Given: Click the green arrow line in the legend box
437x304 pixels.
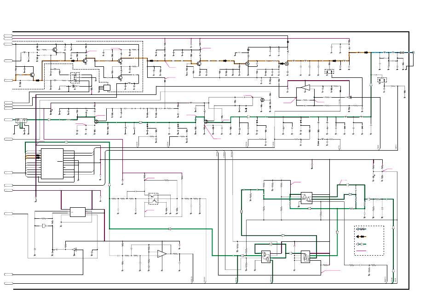Looking at the screenshot, I should pos(361,244).
